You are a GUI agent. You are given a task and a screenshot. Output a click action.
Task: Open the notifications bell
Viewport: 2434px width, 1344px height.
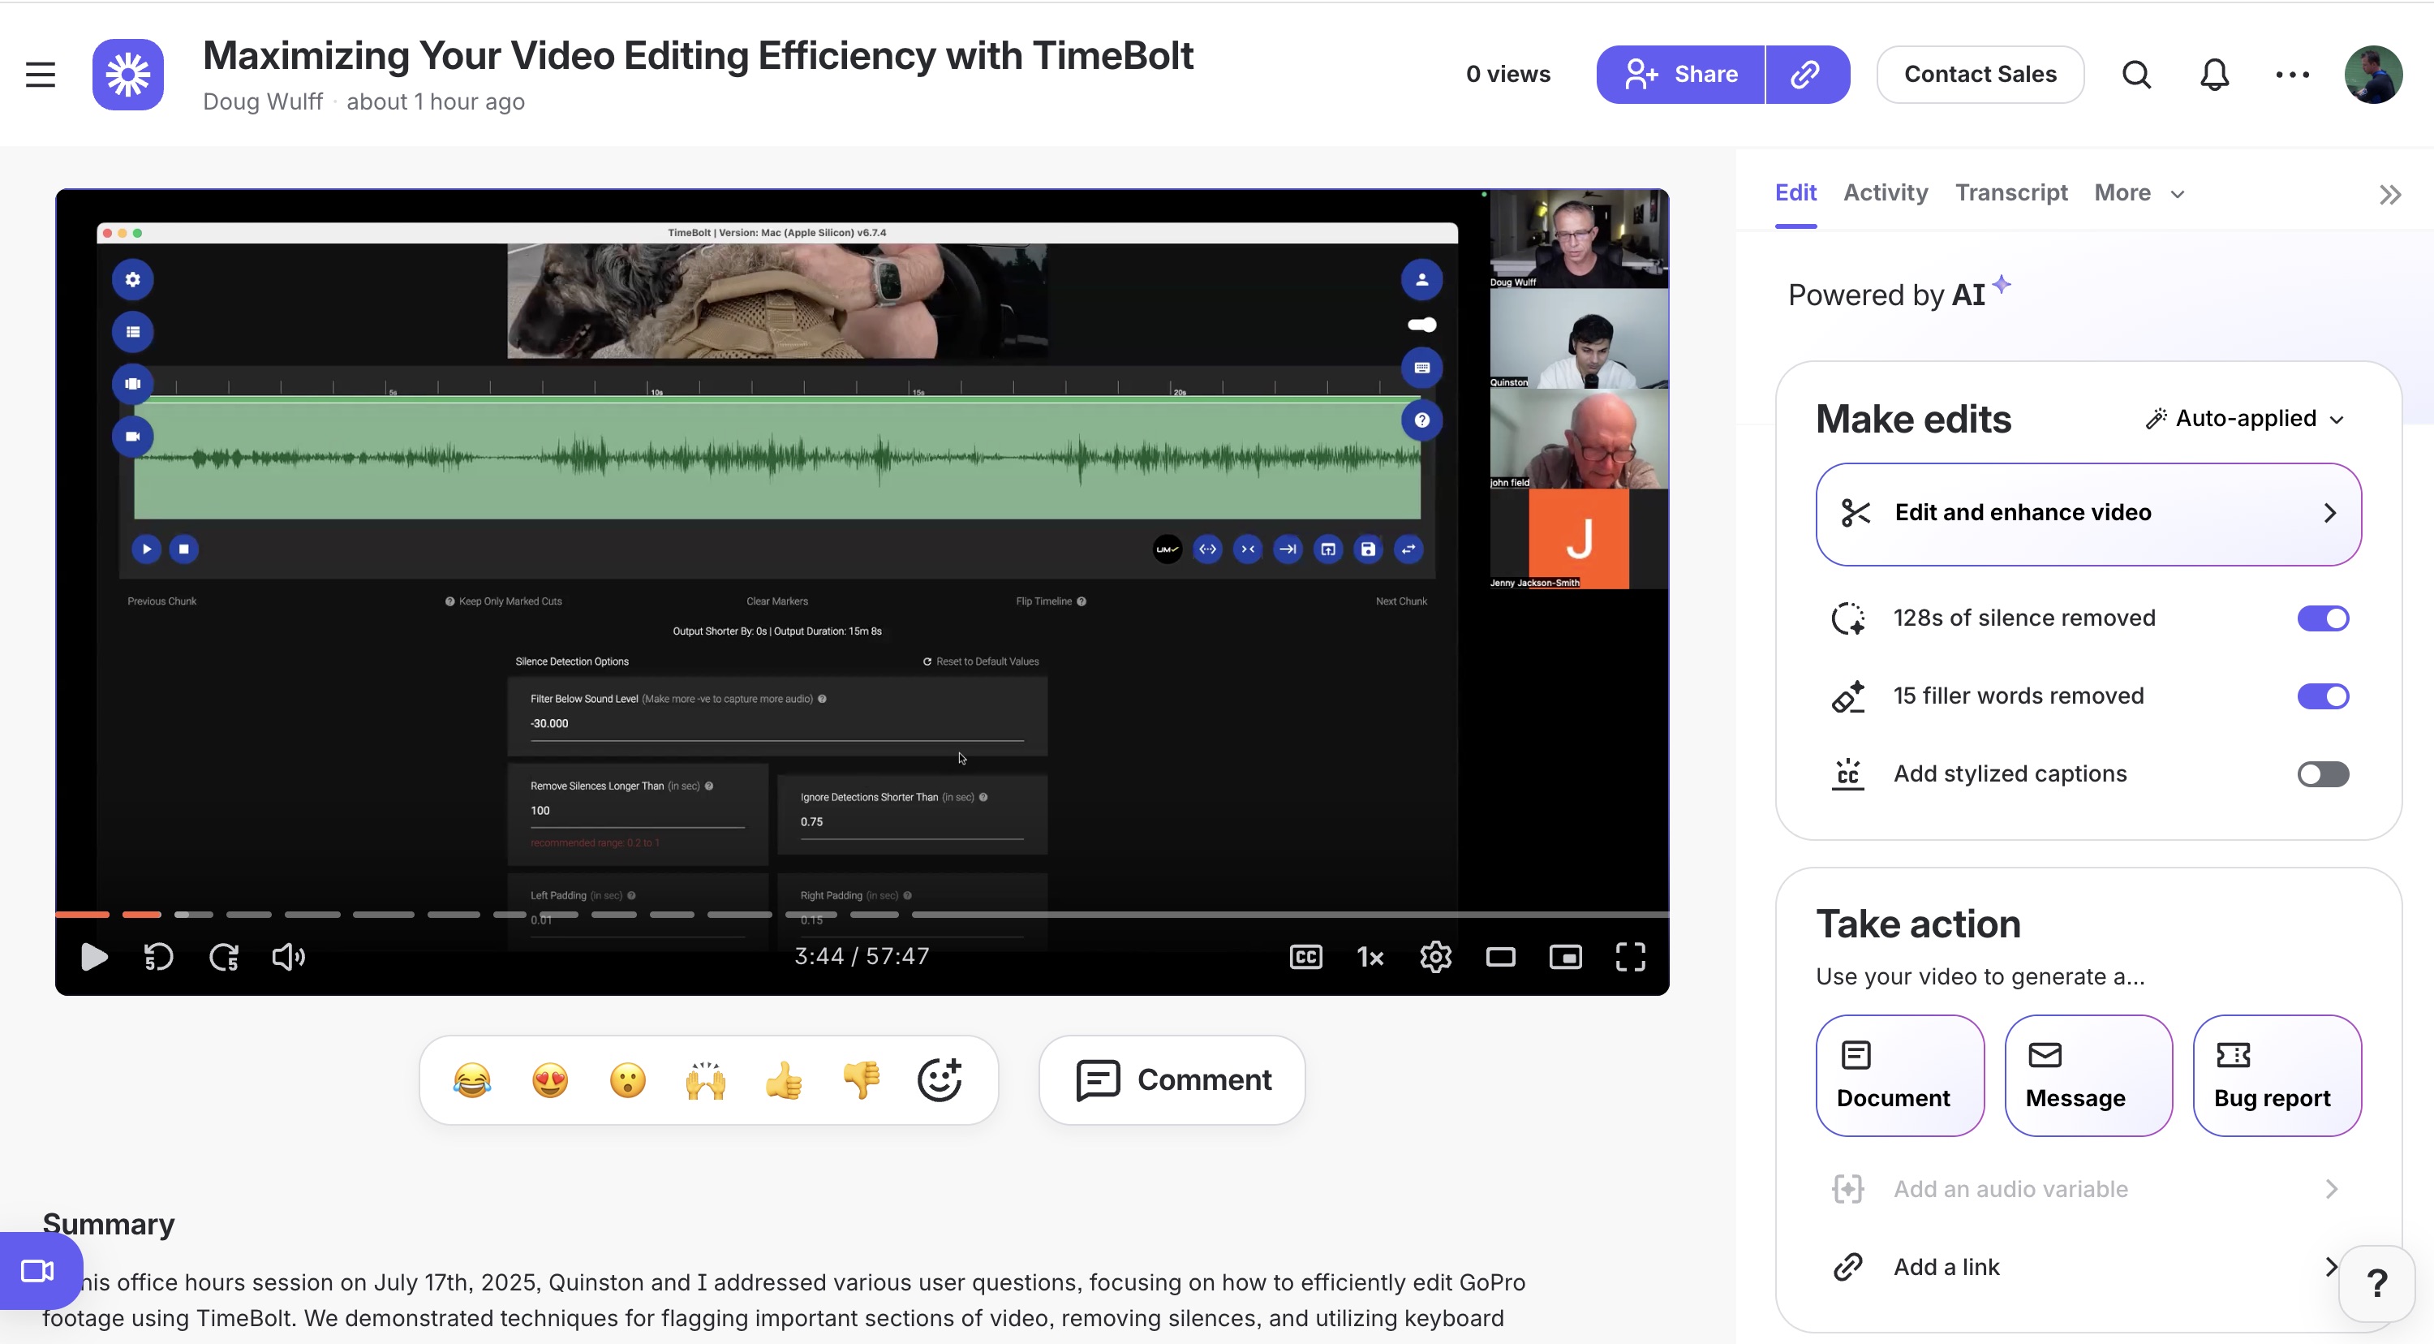point(2214,74)
